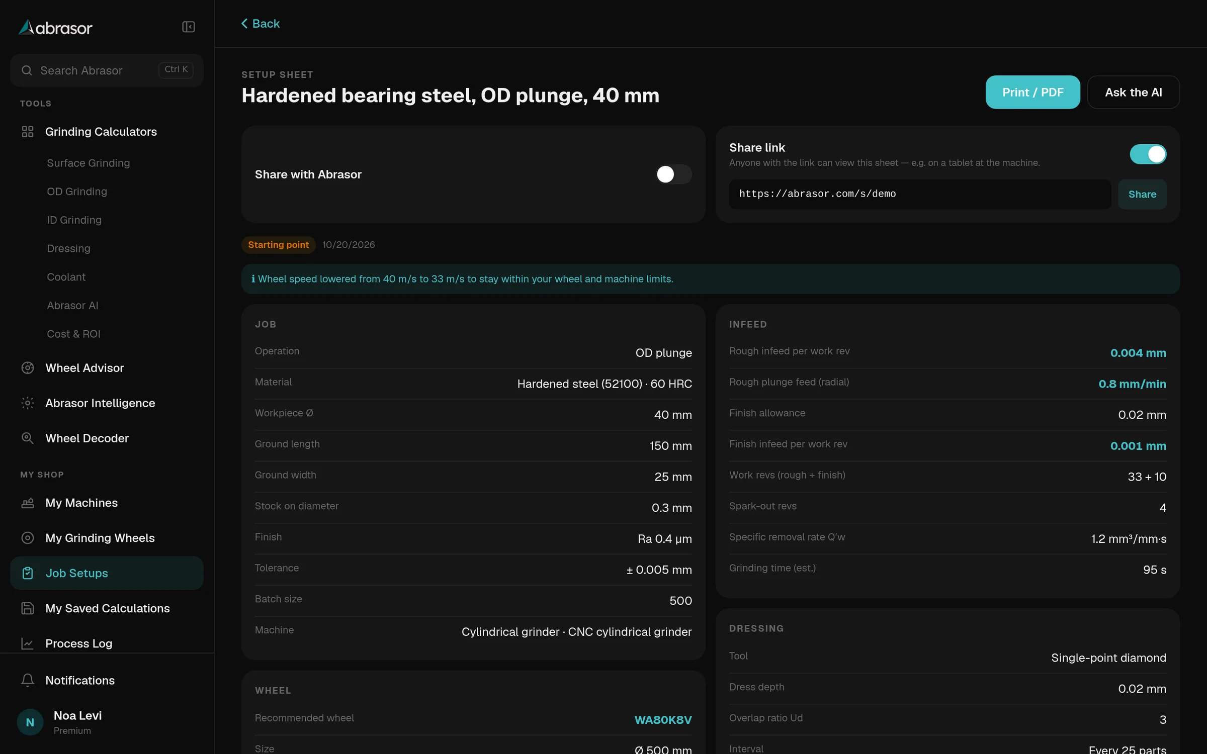Screen dimensions: 1207x754
Task: Click the Single-point diamond tool value
Action: point(1108,657)
